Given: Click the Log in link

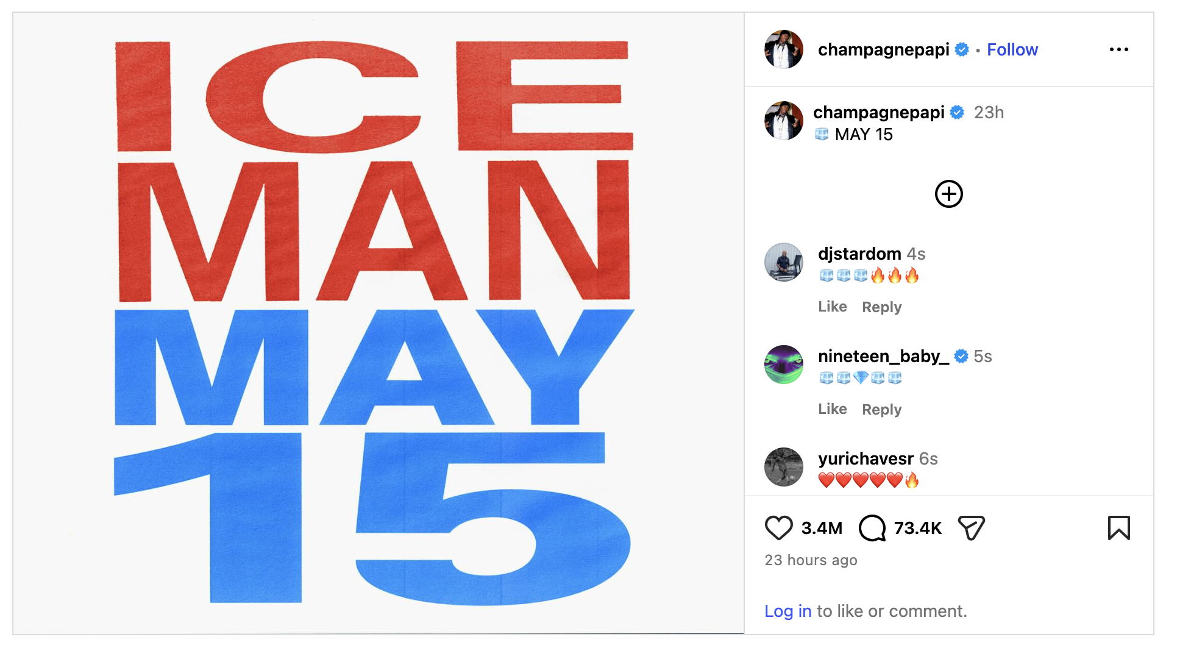Looking at the screenshot, I should [787, 611].
